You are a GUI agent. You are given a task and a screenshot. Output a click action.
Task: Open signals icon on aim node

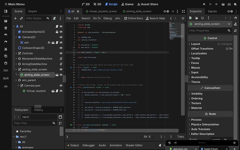(x=49, y=42)
